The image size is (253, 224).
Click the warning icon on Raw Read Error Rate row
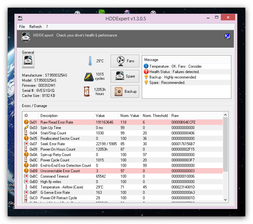click(26, 122)
